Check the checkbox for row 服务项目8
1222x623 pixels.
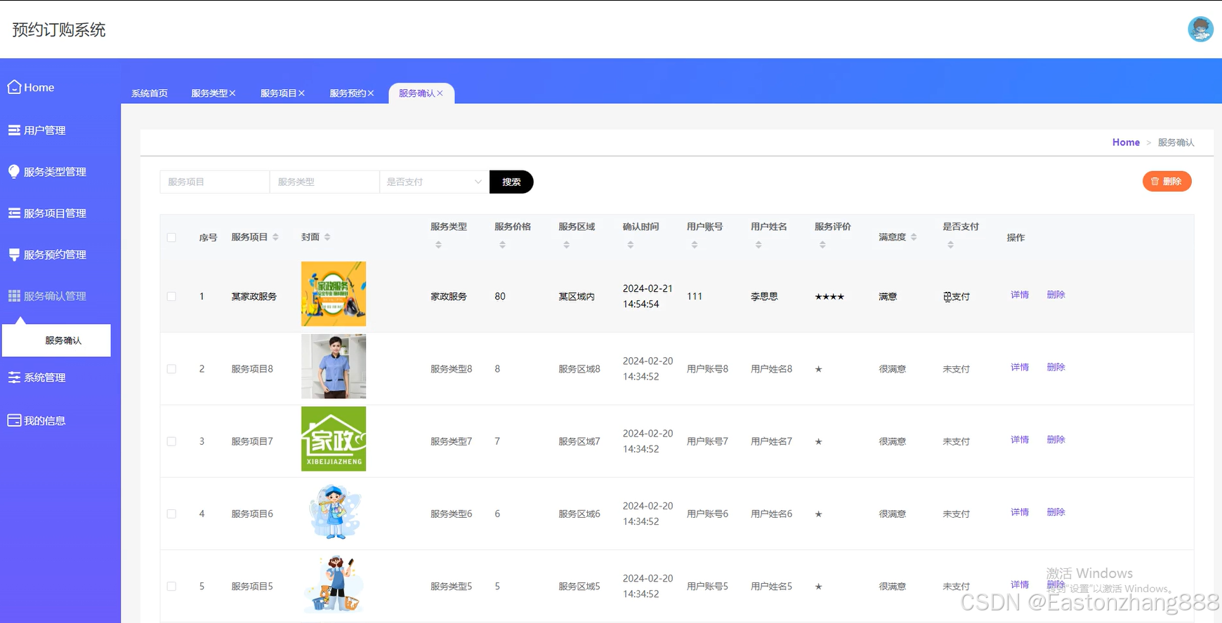coord(171,369)
